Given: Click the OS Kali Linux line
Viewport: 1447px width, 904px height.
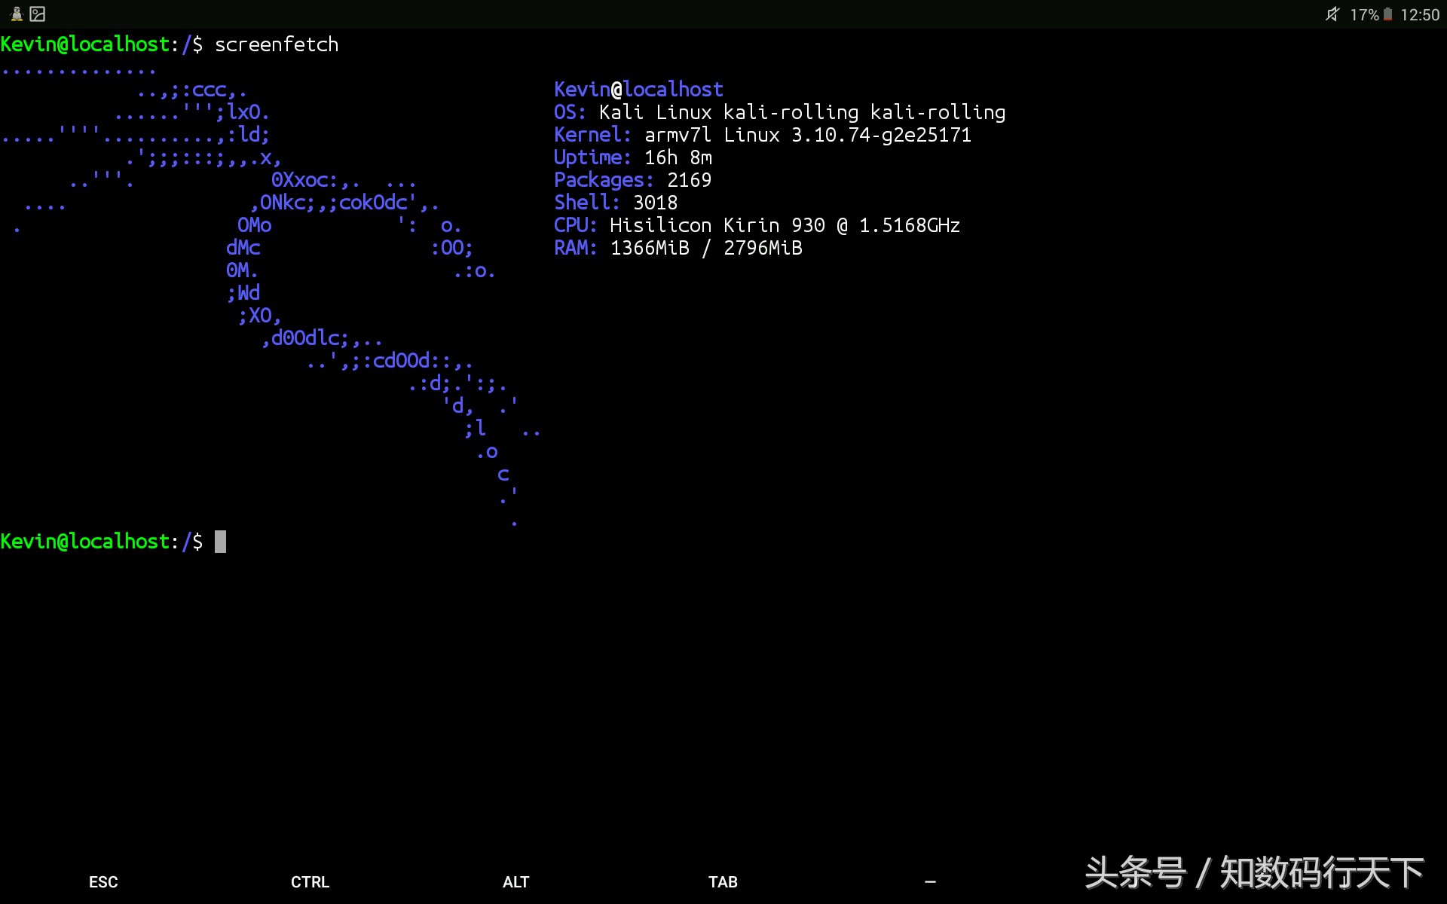Looking at the screenshot, I should [779, 112].
